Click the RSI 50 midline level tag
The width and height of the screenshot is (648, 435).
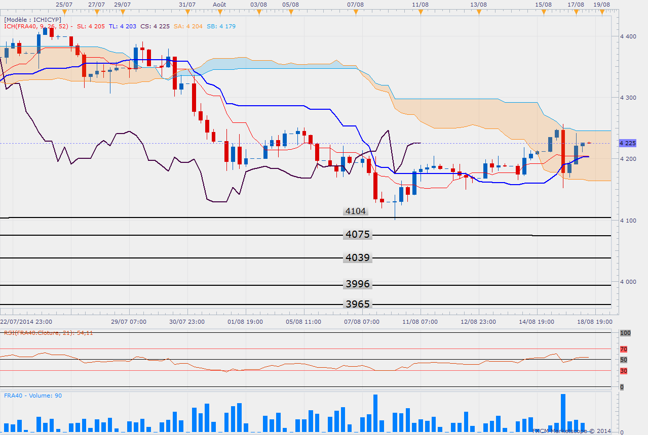624,360
